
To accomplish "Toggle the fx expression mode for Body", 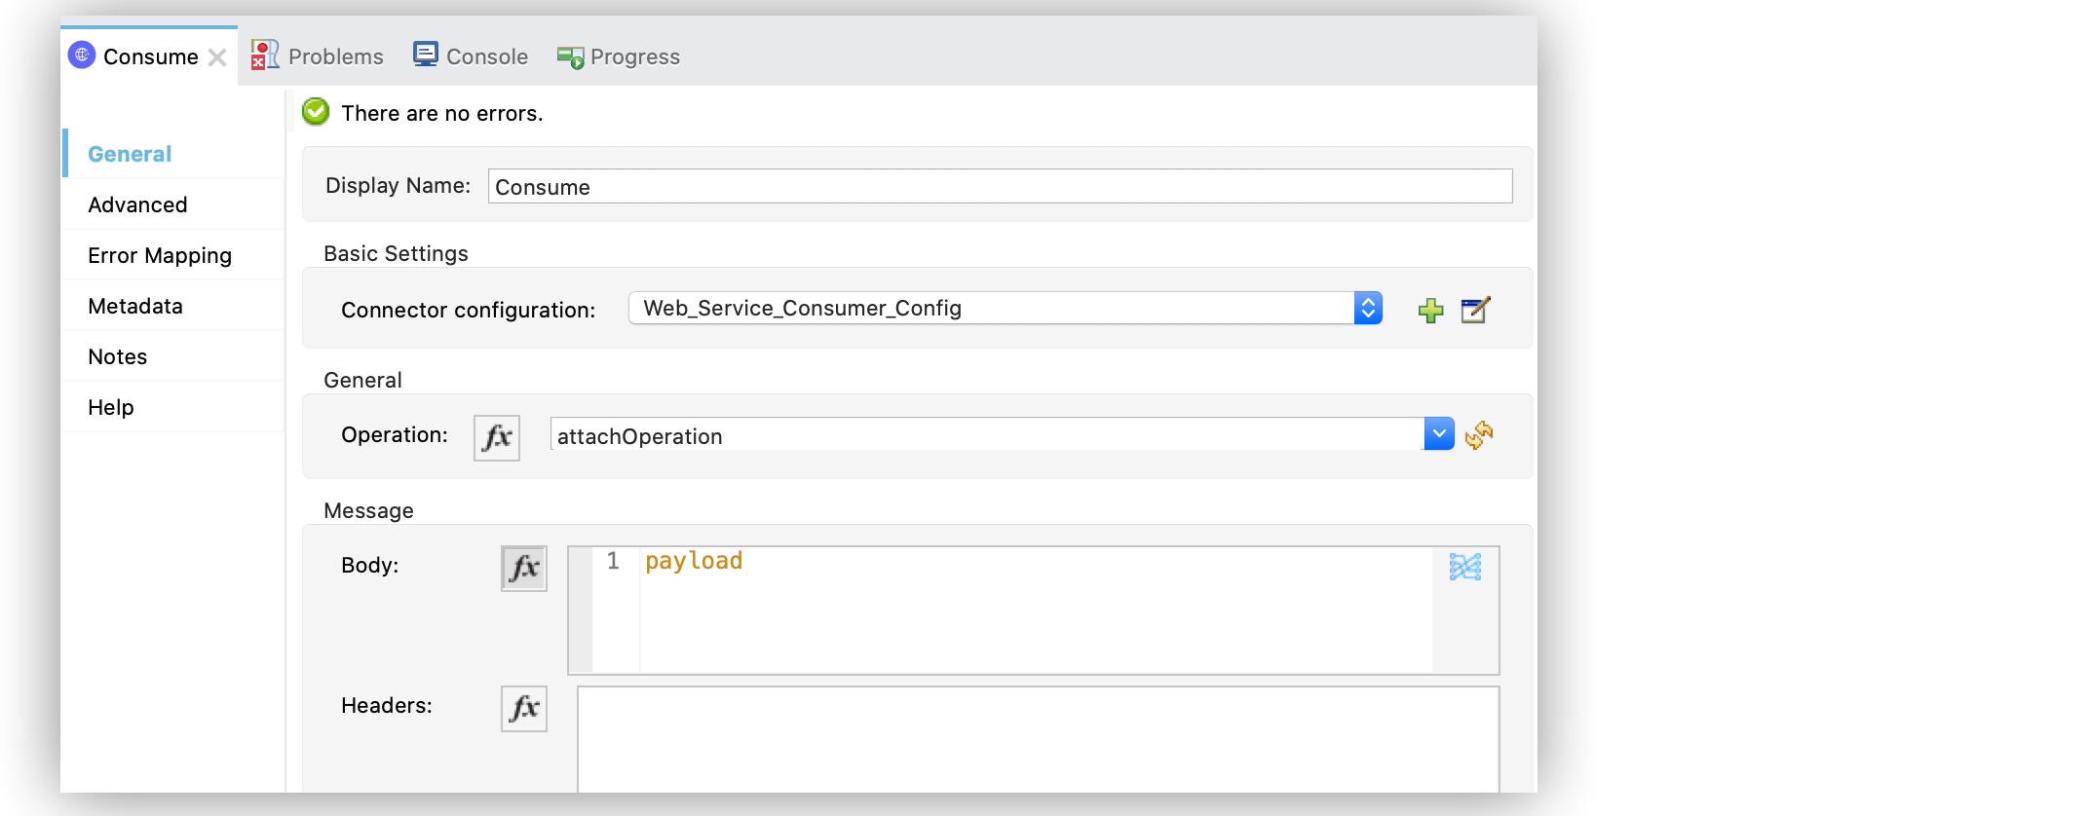I will (524, 568).
